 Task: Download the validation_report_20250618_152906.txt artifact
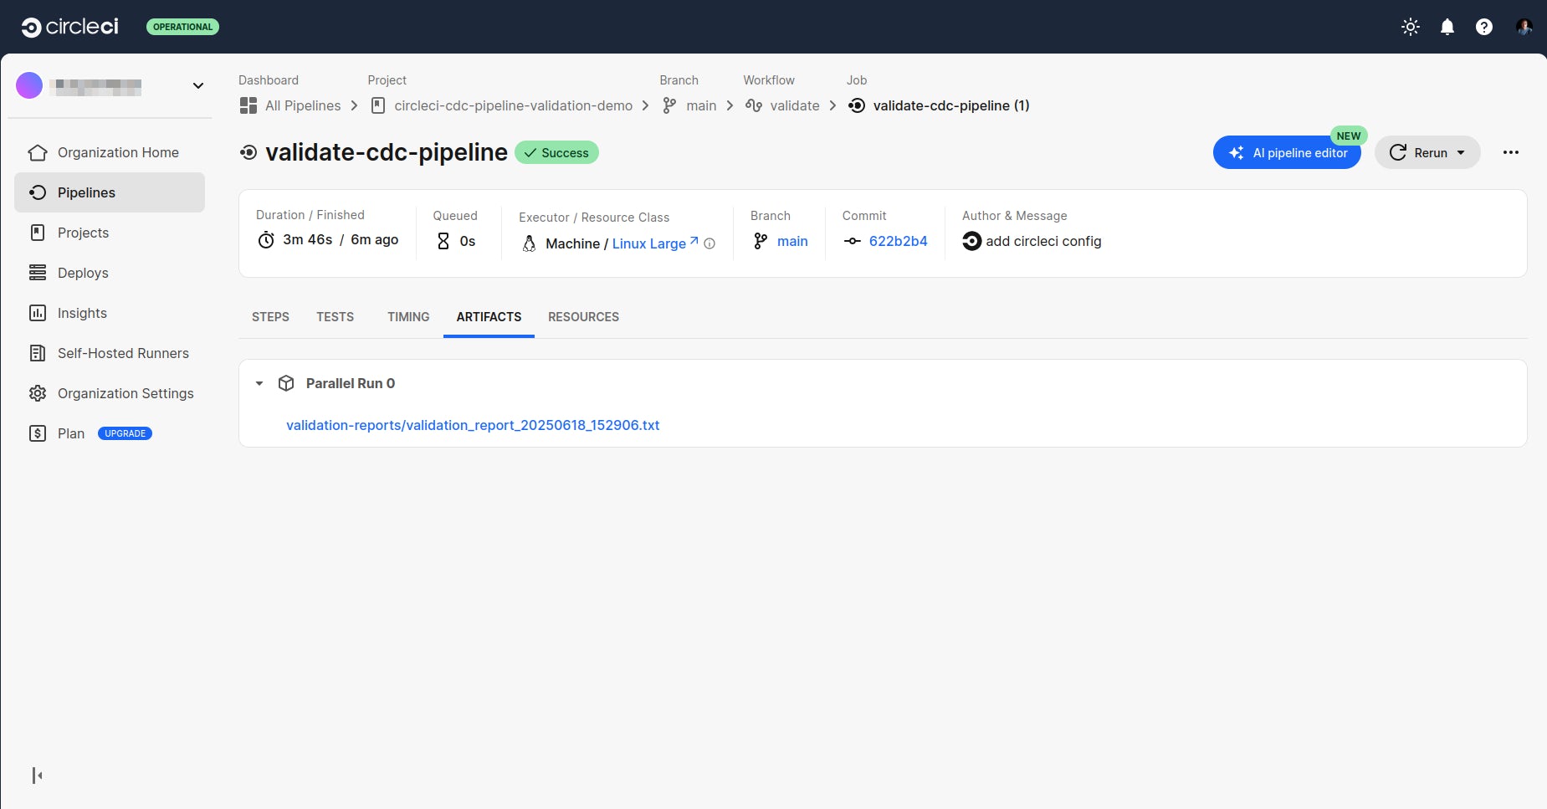point(473,425)
